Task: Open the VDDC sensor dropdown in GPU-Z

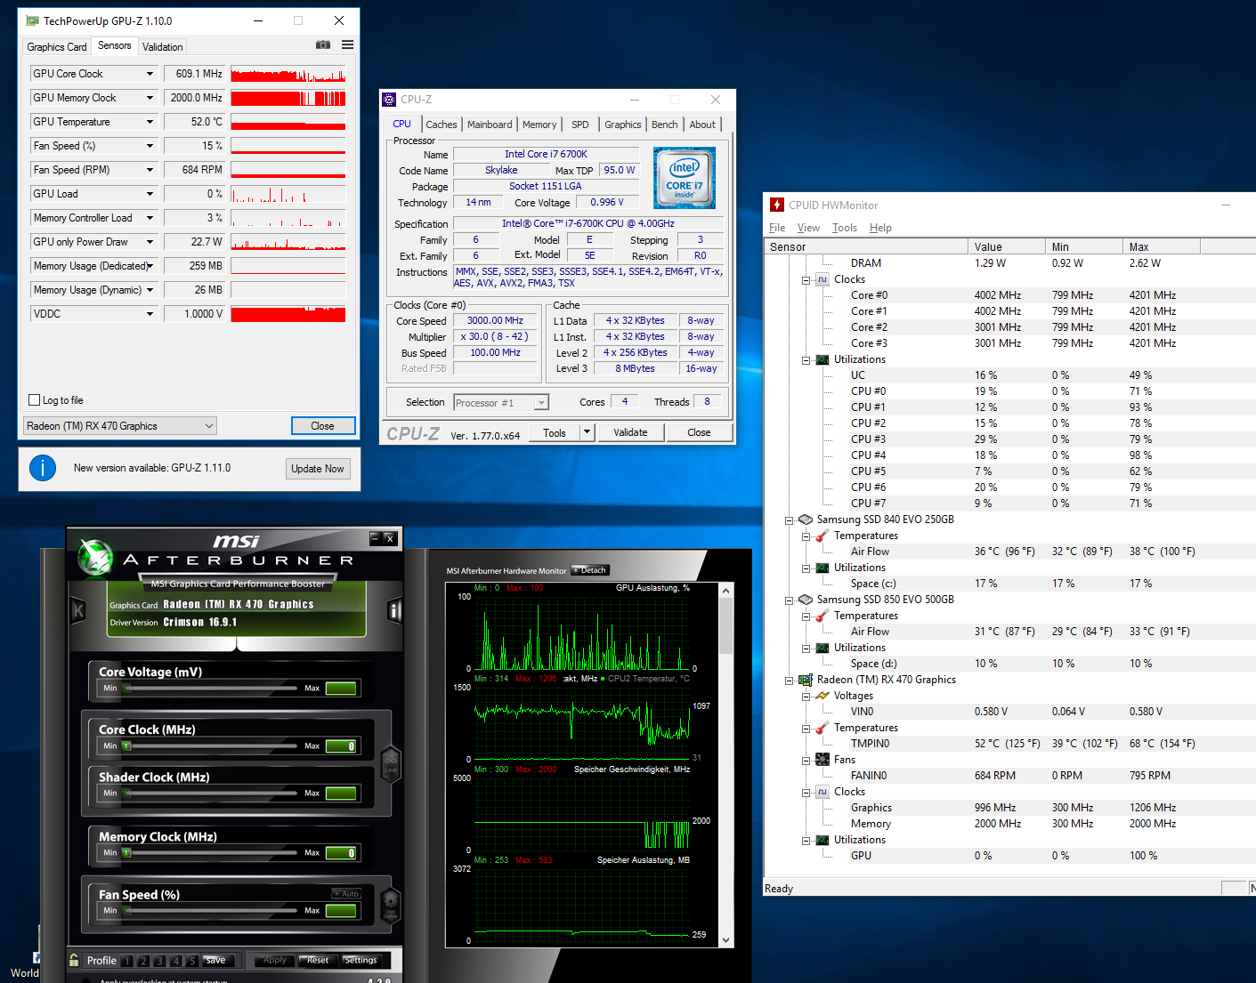Action: click(150, 314)
